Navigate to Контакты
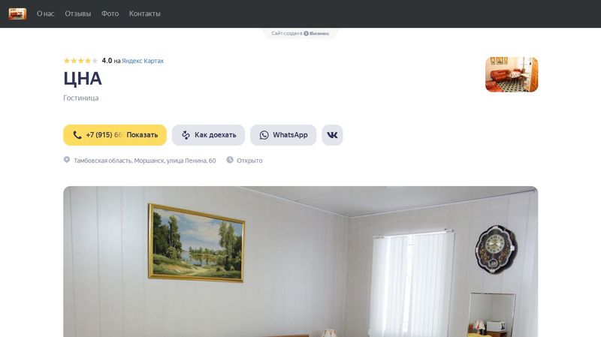The width and height of the screenshot is (601, 337). point(144,14)
